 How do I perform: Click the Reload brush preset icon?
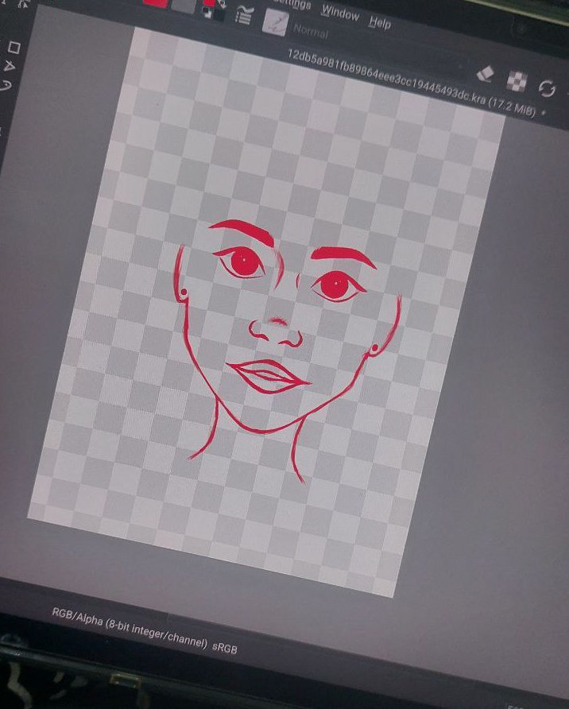coord(547,88)
